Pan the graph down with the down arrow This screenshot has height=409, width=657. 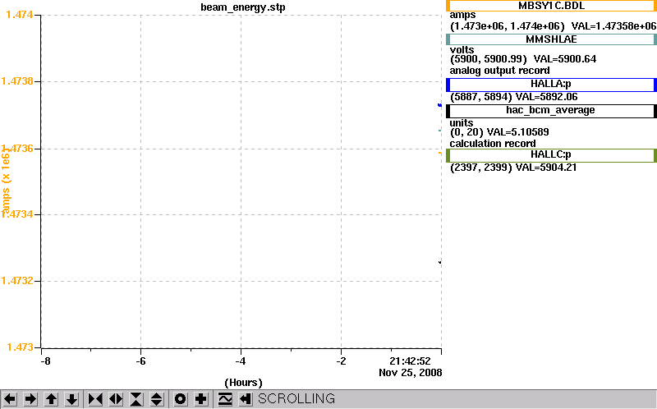[x=71, y=399]
